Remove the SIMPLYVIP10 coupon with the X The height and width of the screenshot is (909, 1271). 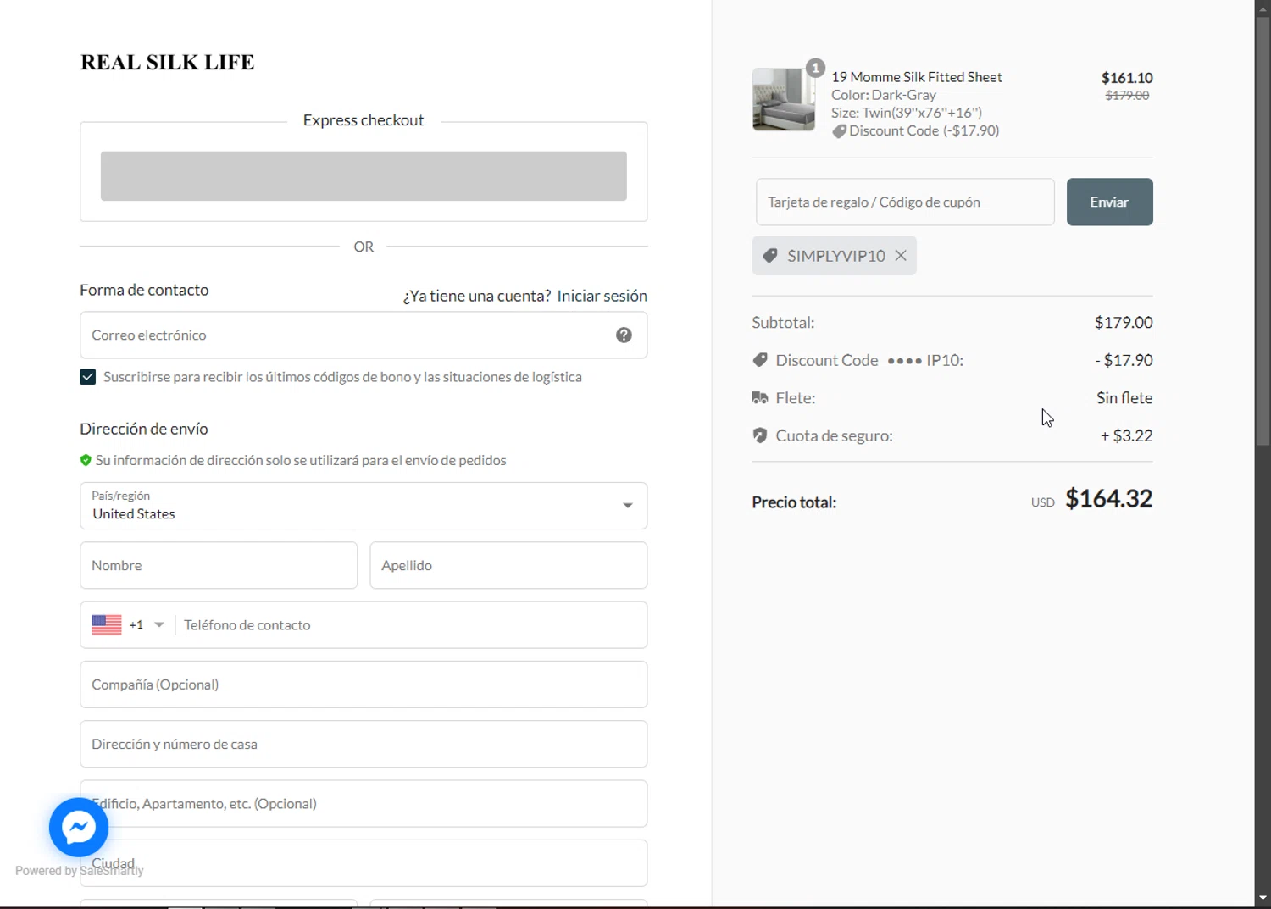(901, 256)
